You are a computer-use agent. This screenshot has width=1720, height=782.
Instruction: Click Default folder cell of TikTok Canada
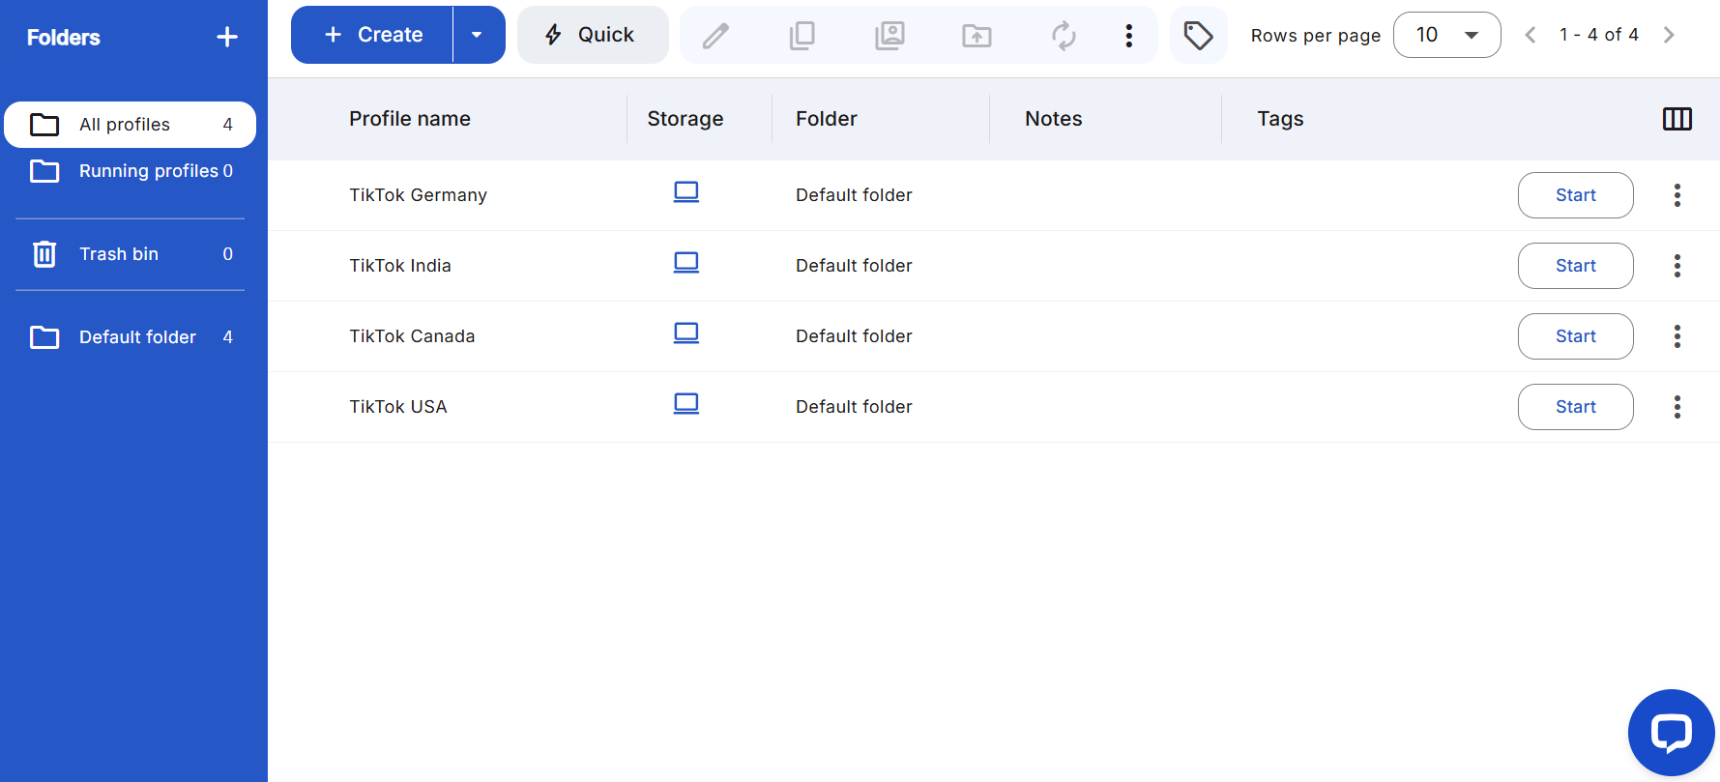click(x=854, y=336)
